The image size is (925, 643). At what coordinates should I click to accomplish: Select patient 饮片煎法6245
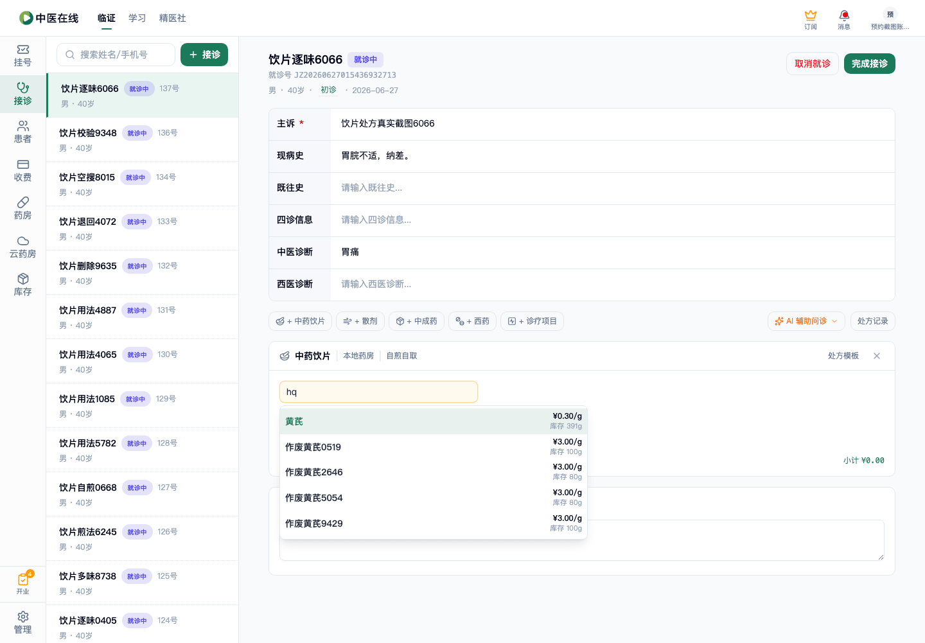pyautogui.click(x=143, y=538)
